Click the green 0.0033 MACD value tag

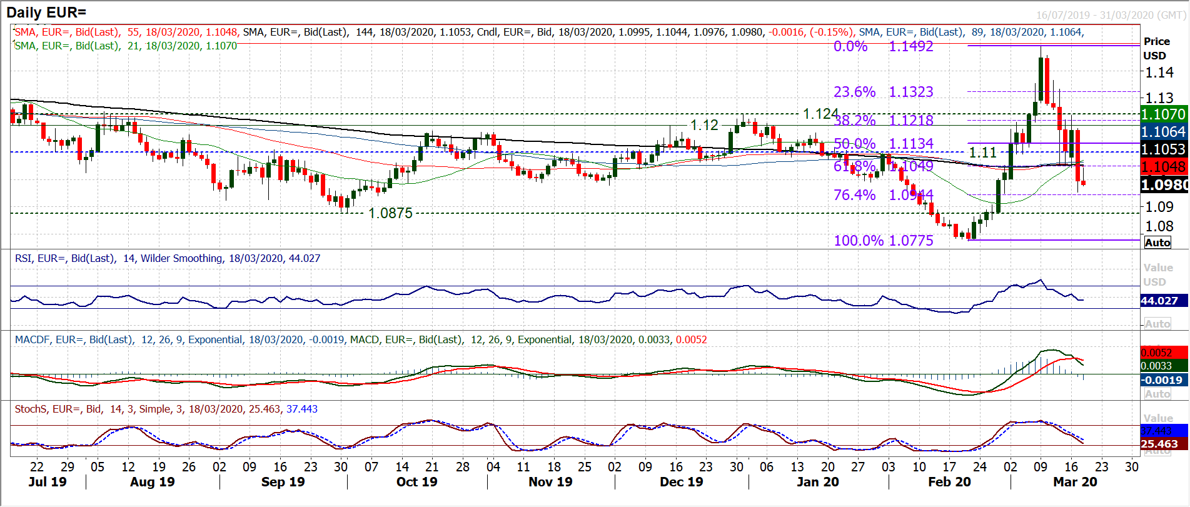(x=1163, y=366)
